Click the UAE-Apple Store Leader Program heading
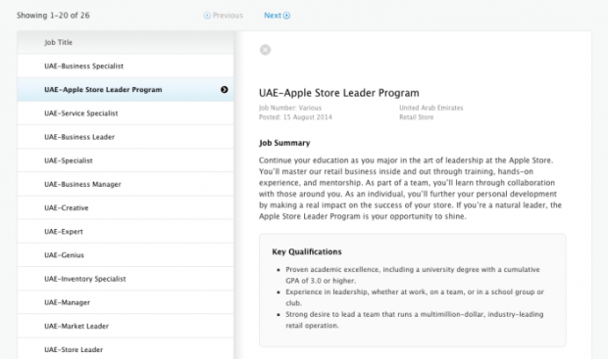Viewport: 608px width, 359px height. click(x=339, y=93)
